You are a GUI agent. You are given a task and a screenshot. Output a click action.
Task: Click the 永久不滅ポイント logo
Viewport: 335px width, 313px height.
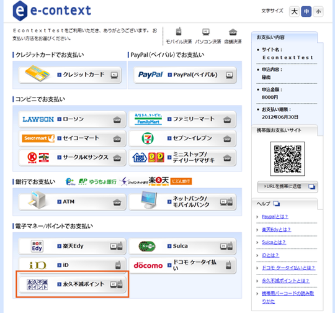(x=37, y=284)
